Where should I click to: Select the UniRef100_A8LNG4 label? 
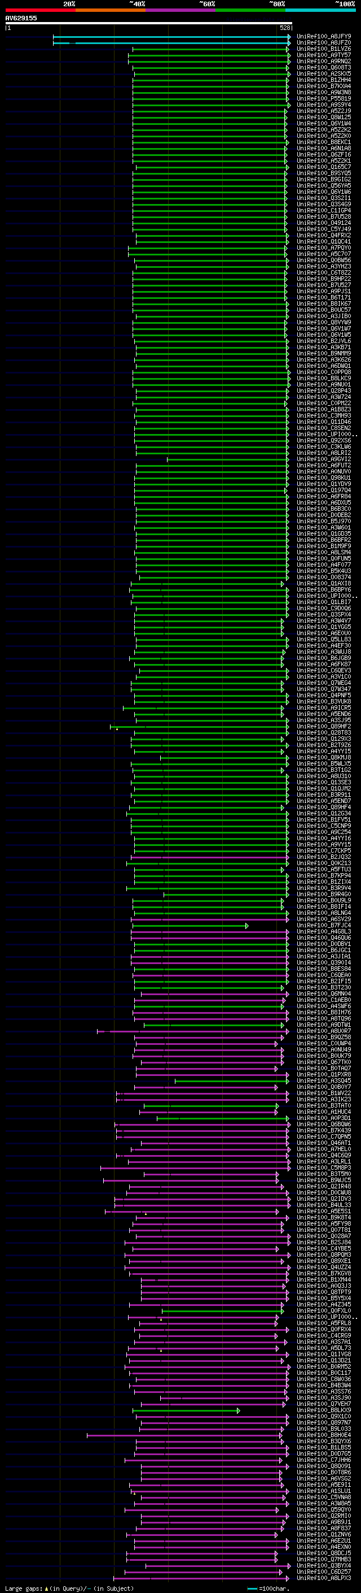(x=324, y=913)
